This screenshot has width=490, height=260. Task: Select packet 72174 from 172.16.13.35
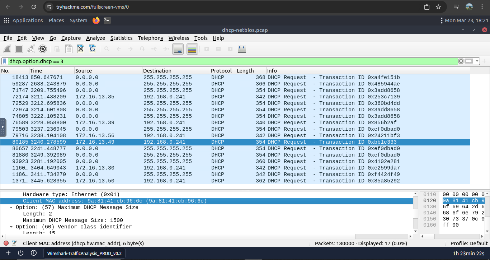[x=235, y=97]
